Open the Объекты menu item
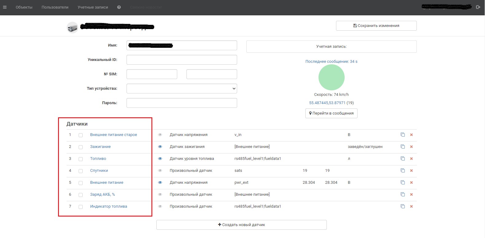 (x=24, y=7)
